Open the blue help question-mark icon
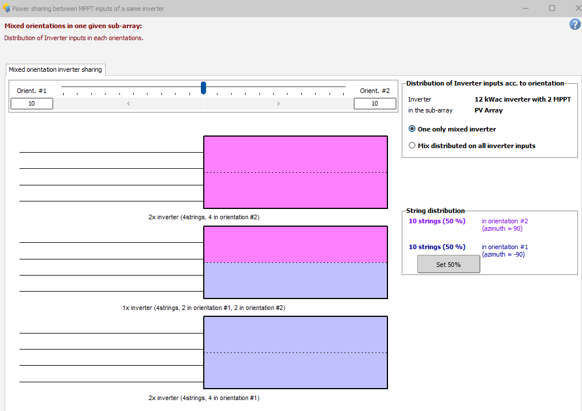 point(575,25)
